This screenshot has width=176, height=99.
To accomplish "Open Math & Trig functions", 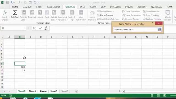I will 72,15.
